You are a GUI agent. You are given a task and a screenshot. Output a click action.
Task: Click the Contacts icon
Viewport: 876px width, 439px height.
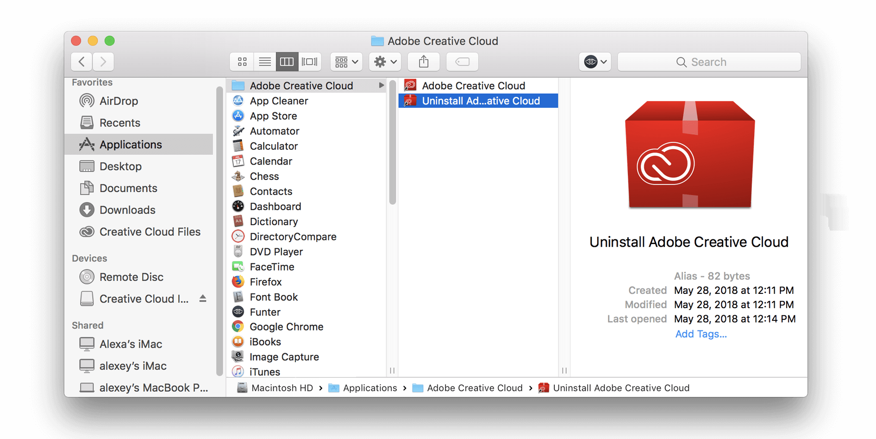click(x=238, y=191)
